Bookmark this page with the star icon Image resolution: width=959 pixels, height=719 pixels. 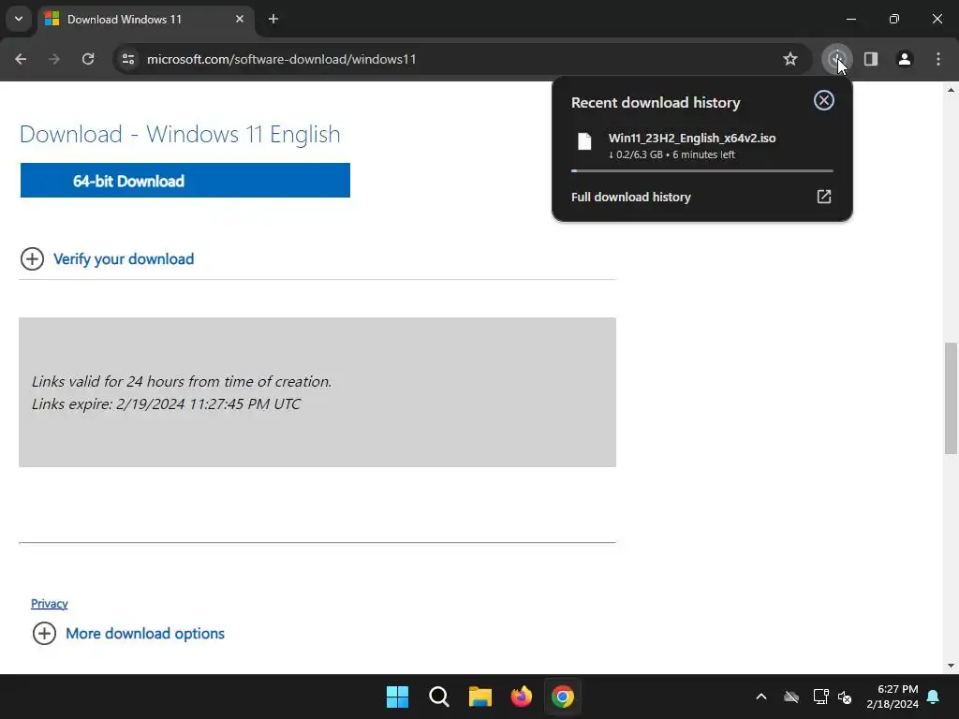[790, 59]
